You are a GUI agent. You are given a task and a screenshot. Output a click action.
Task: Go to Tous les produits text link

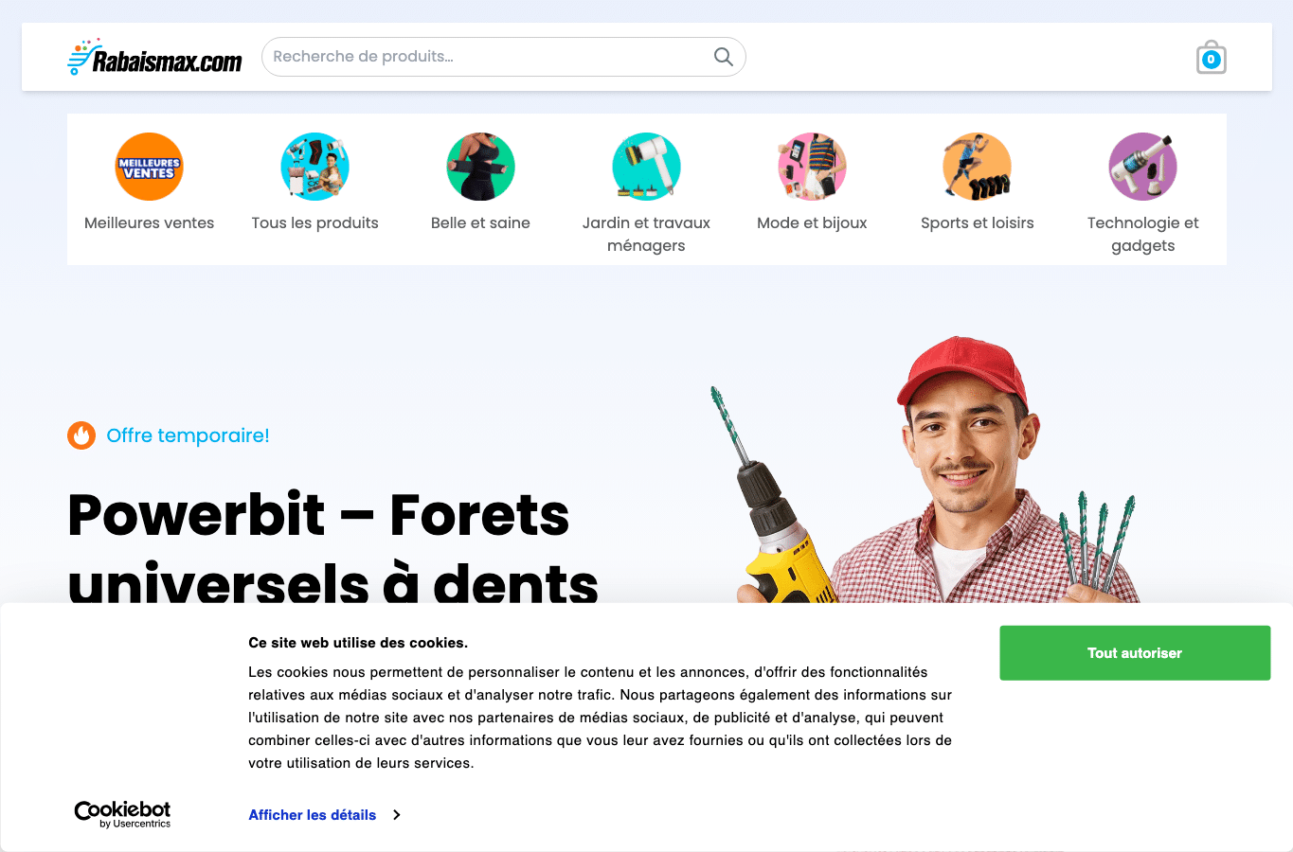pyautogui.click(x=314, y=223)
